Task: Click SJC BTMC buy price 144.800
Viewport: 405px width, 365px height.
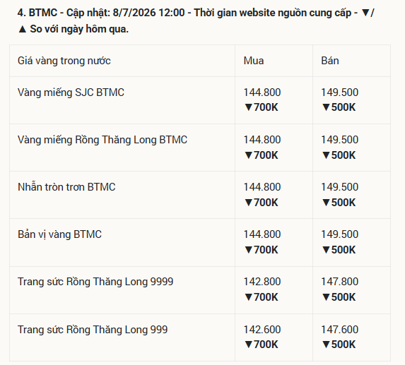Action: click(x=262, y=92)
